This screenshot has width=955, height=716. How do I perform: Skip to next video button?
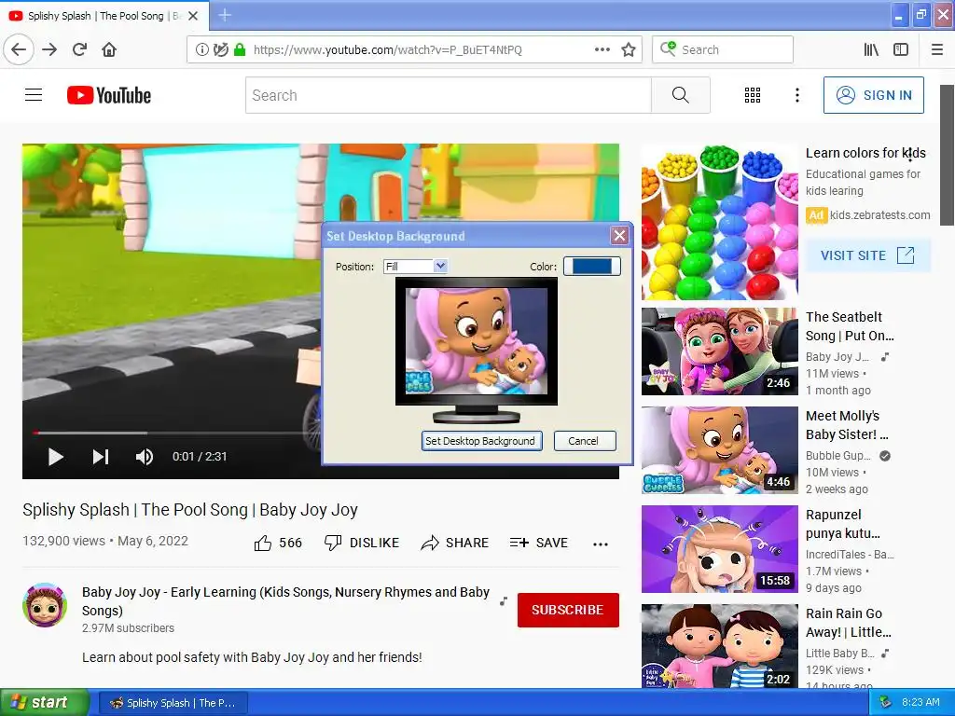tap(101, 457)
